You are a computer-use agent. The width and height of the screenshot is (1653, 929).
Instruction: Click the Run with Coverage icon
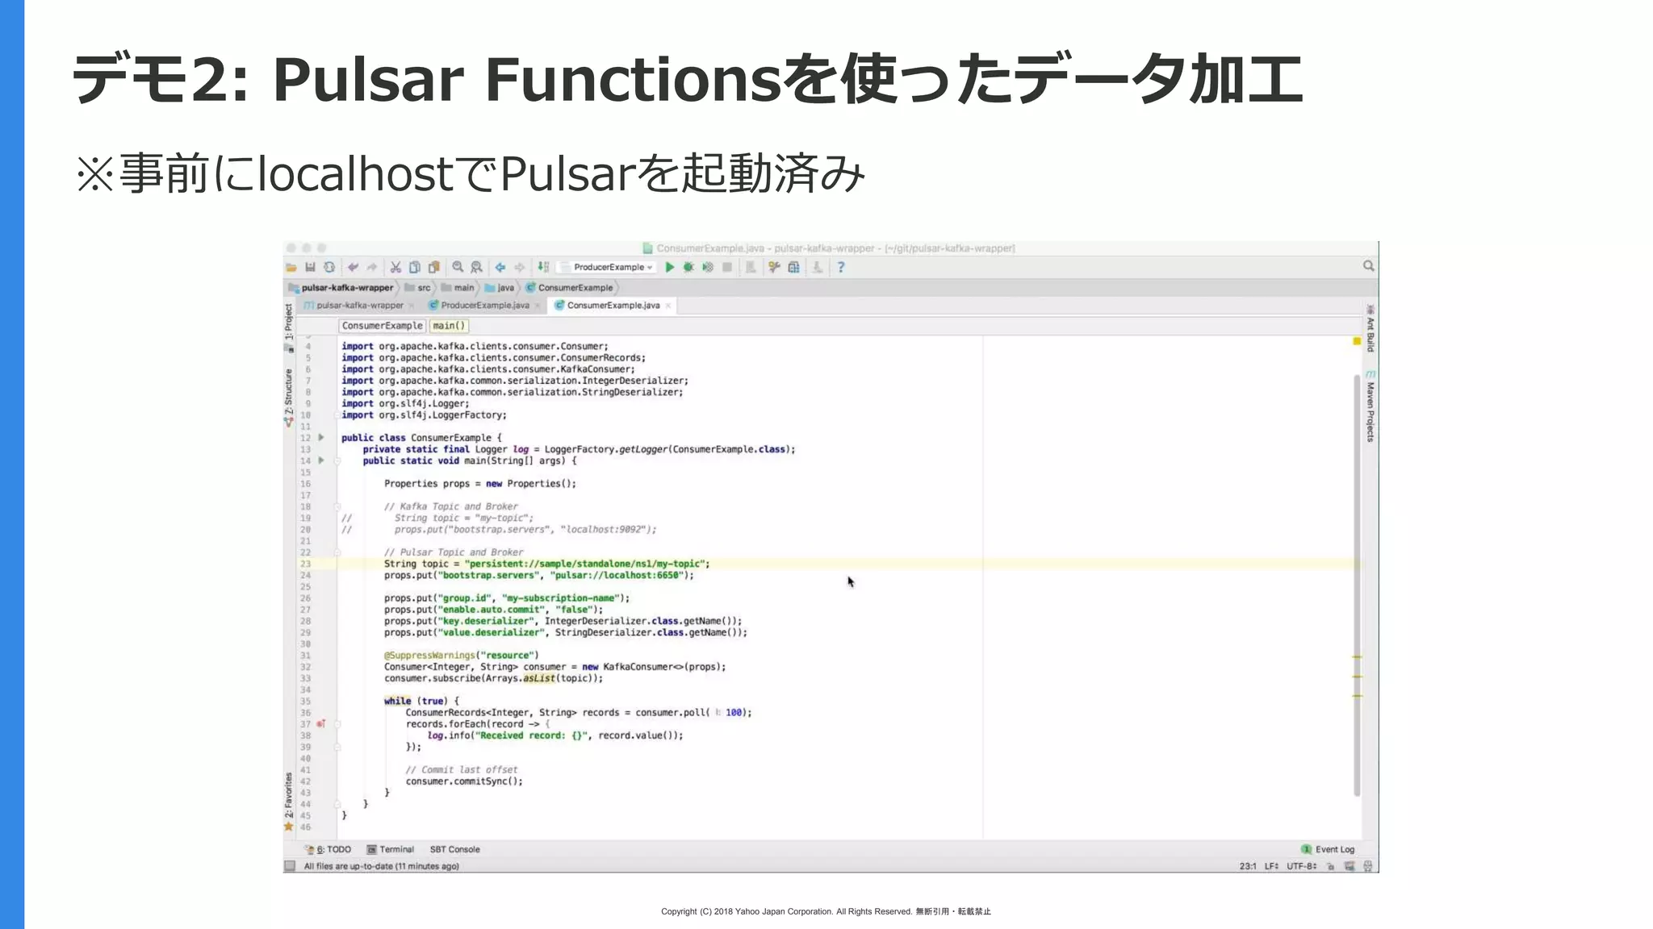point(708,267)
